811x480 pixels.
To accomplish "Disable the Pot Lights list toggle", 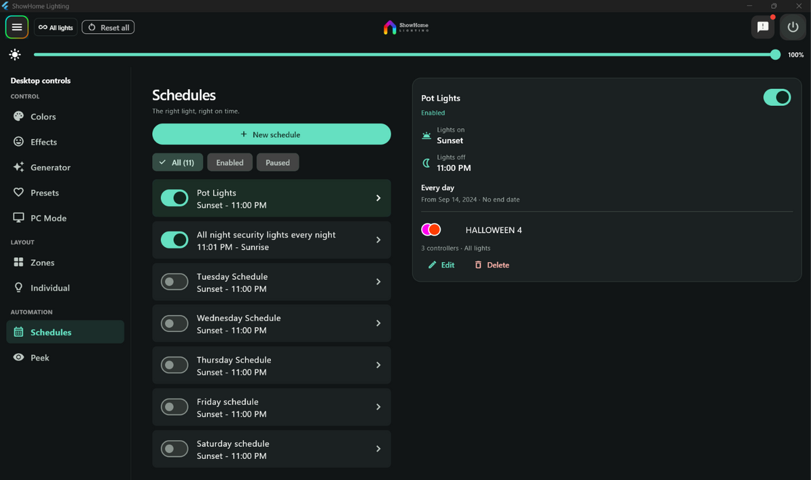I will [174, 198].
